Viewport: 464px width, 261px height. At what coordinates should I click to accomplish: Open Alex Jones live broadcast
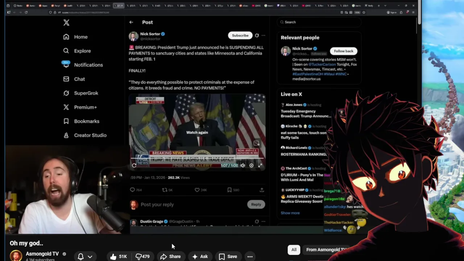[306, 110]
